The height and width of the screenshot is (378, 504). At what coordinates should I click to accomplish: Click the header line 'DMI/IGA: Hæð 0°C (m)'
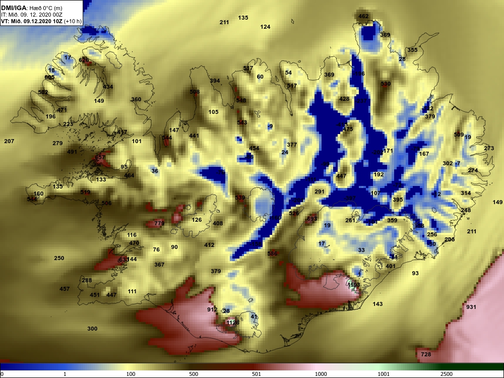pos(31,8)
